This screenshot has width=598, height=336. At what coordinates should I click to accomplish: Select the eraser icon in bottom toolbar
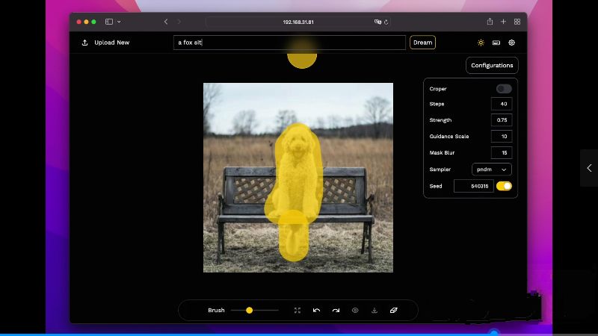394,310
